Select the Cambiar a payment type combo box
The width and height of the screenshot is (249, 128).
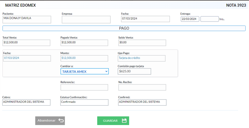coord(84,71)
